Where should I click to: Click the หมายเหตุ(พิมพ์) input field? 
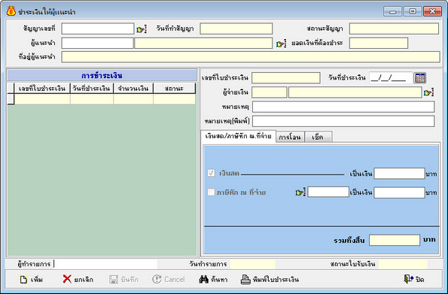(x=343, y=121)
